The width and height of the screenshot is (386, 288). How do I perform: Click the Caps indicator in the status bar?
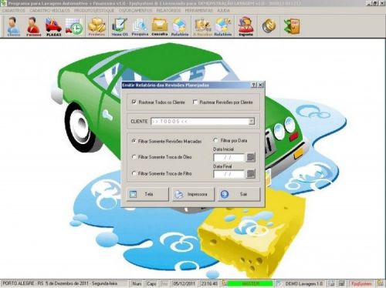151,283
